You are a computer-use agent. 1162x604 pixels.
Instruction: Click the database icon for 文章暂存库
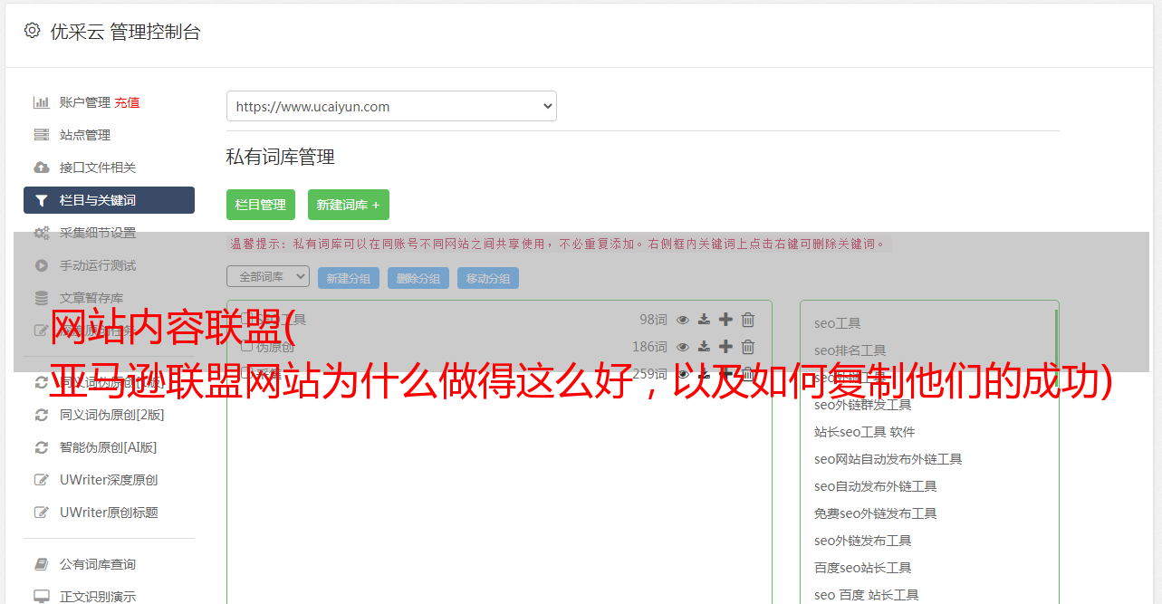[41, 298]
